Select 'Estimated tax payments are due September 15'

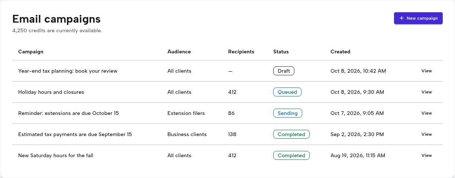point(75,134)
